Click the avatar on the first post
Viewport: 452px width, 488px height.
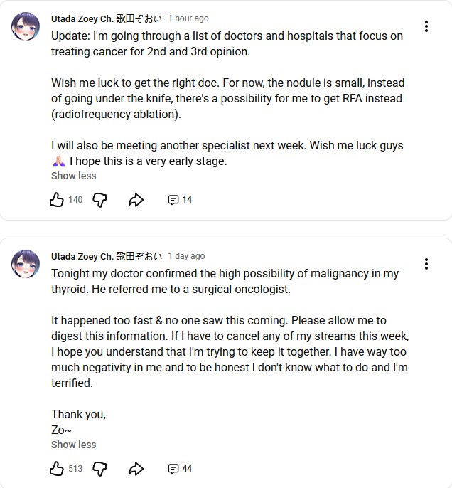pos(26,26)
